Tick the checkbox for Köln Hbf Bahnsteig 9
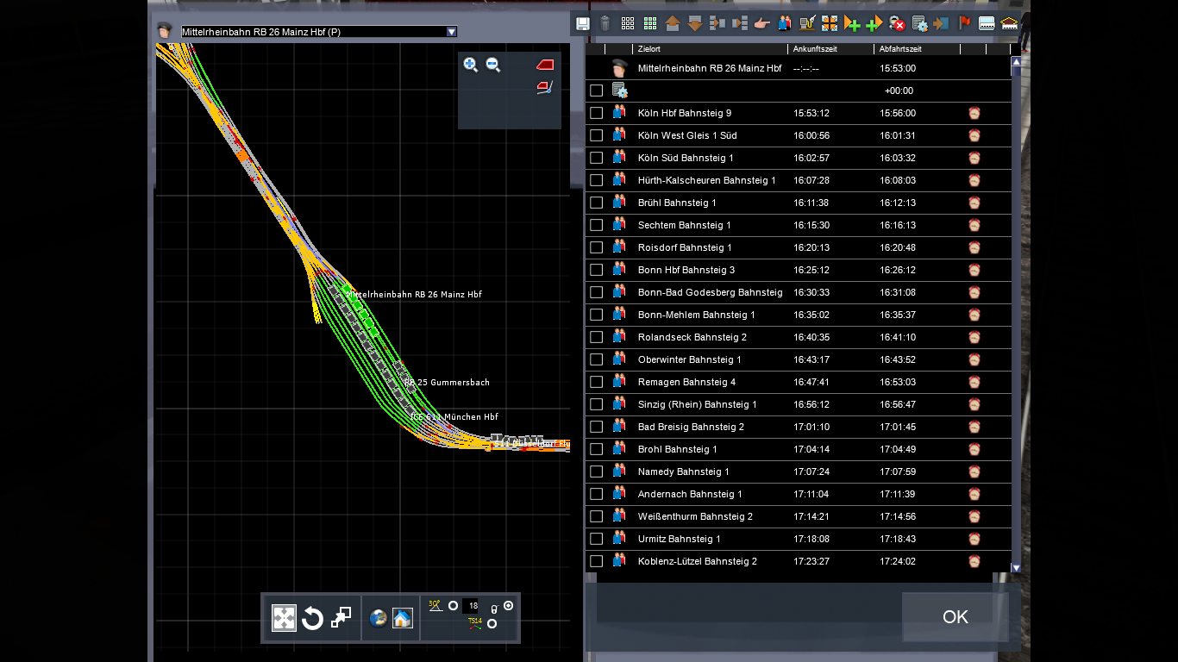Viewport: 1178px width, 662px height. (596, 113)
